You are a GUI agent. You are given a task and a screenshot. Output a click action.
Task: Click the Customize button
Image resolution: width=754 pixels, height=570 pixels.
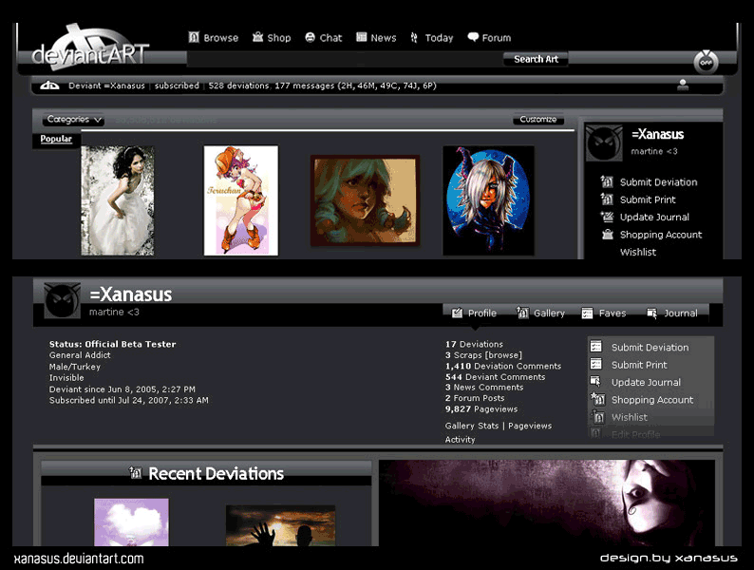point(538,120)
